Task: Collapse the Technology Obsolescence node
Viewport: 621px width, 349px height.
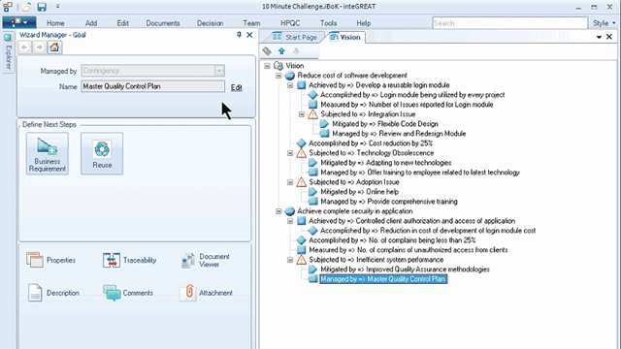Action: point(290,153)
